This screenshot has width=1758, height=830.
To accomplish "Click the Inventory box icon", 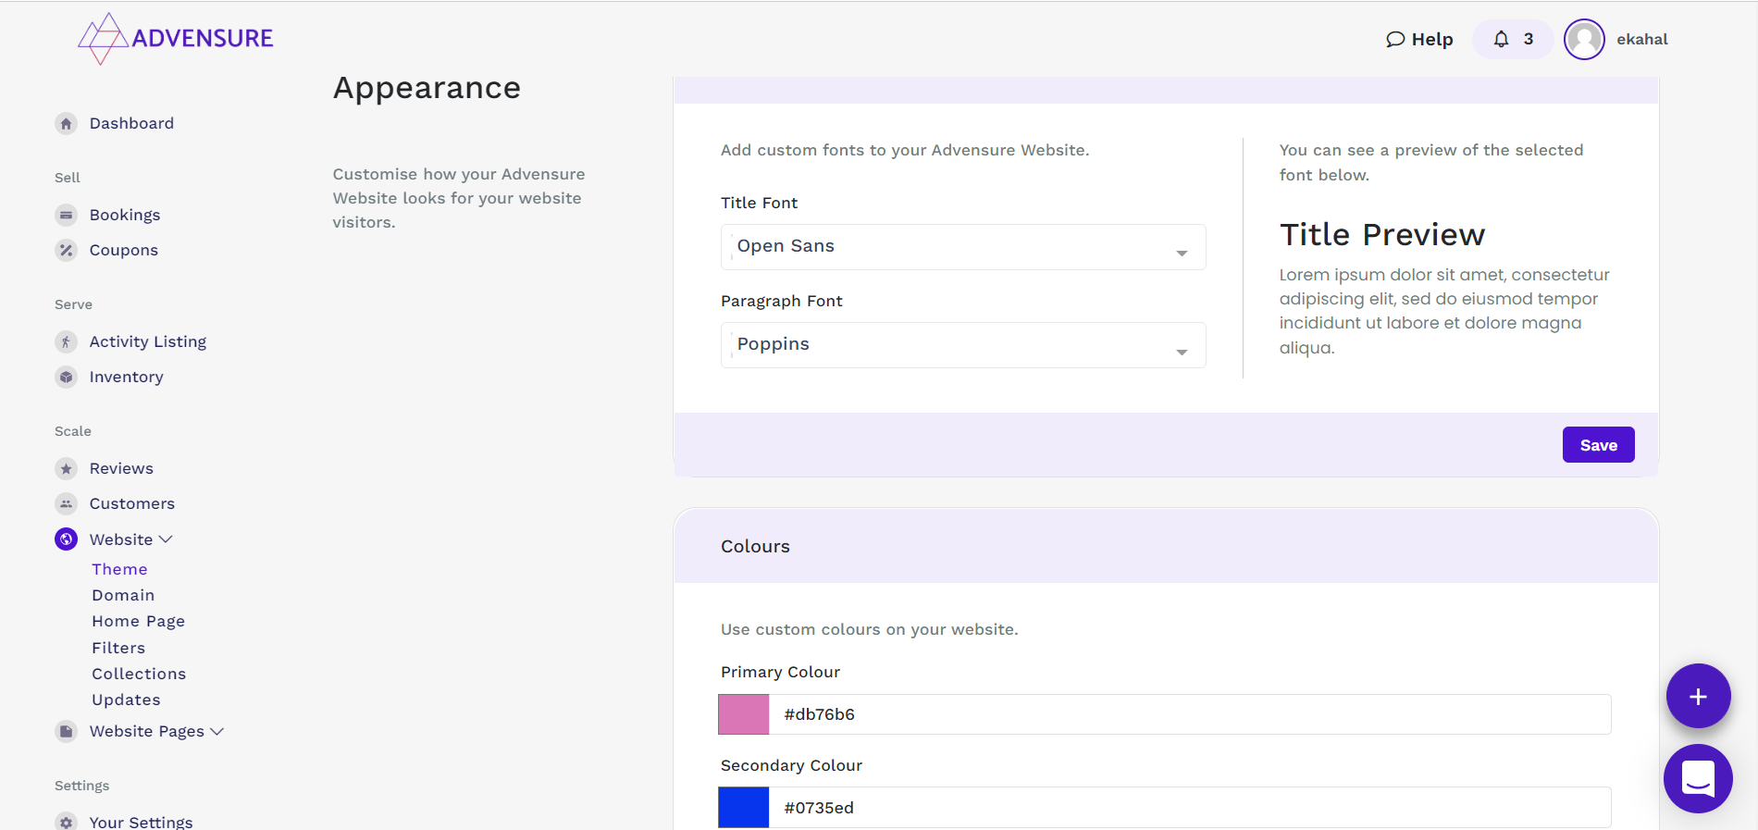I will click(66, 378).
